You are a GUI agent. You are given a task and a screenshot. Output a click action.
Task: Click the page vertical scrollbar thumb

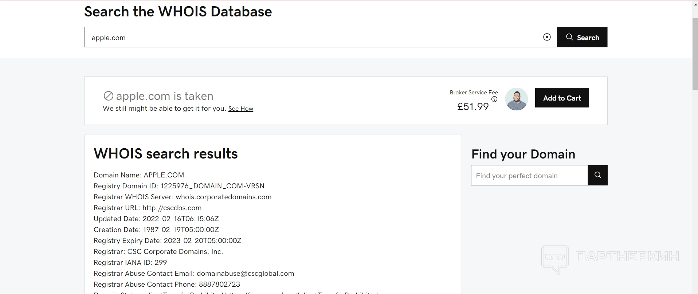pyautogui.click(x=695, y=53)
